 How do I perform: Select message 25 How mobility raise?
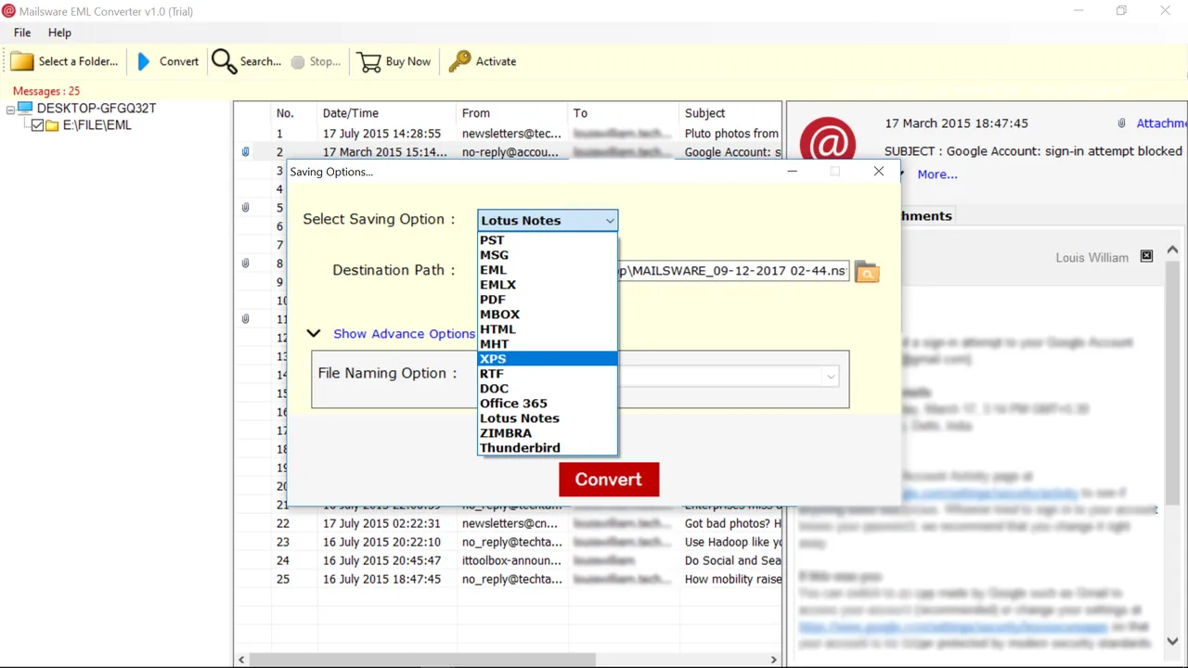pyautogui.click(x=509, y=579)
